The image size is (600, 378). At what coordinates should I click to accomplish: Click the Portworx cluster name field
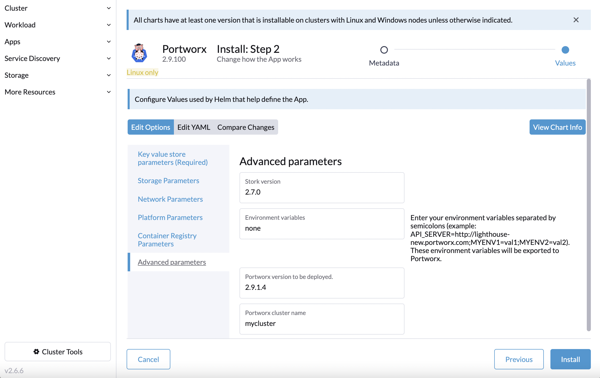[x=322, y=319]
